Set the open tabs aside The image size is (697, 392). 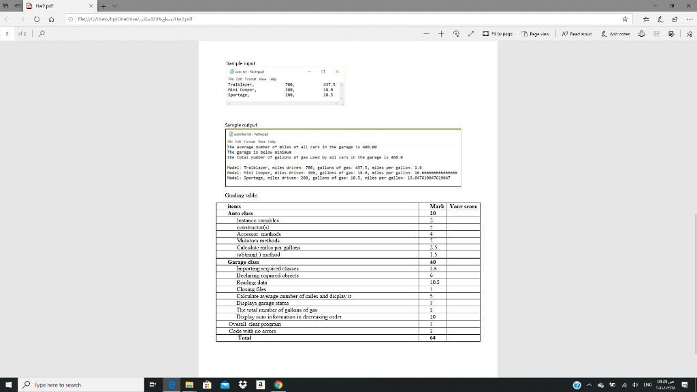17,5
